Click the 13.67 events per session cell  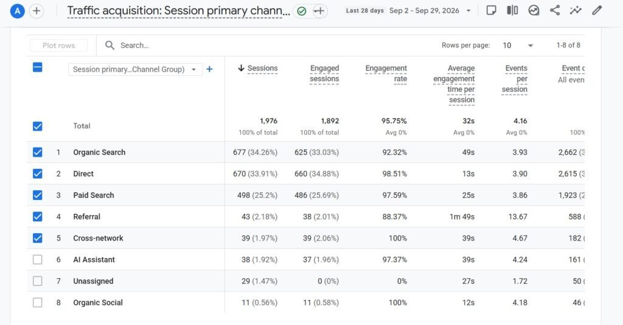pyautogui.click(x=518, y=217)
